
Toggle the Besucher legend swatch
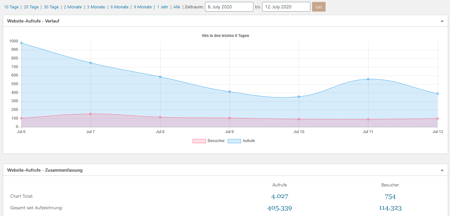coord(199,141)
